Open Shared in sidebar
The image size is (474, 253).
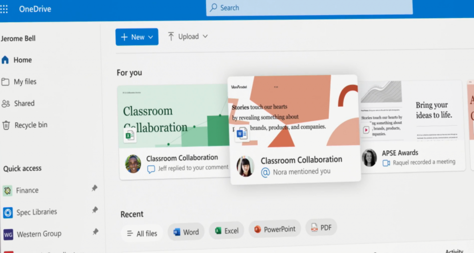click(x=18, y=103)
